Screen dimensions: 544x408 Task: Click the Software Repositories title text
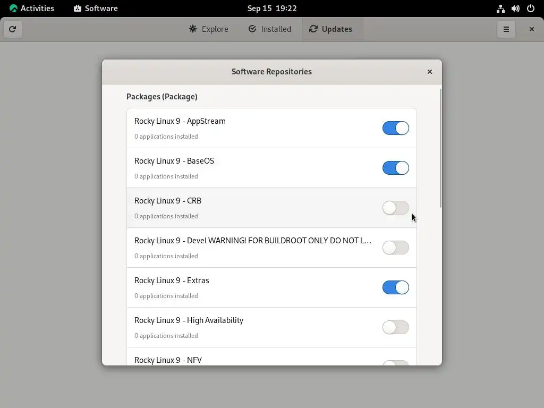coord(271,72)
